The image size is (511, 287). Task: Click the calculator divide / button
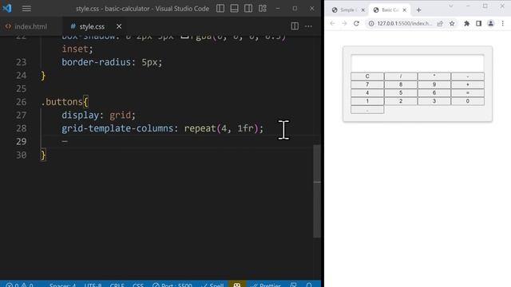click(401, 77)
